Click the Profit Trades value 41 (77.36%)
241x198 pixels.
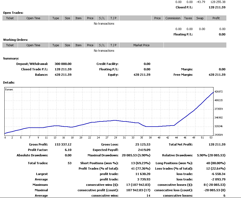tap(141, 169)
